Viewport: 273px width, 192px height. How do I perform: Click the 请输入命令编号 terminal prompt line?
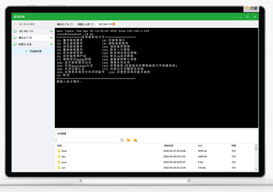[x=69, y=81]
